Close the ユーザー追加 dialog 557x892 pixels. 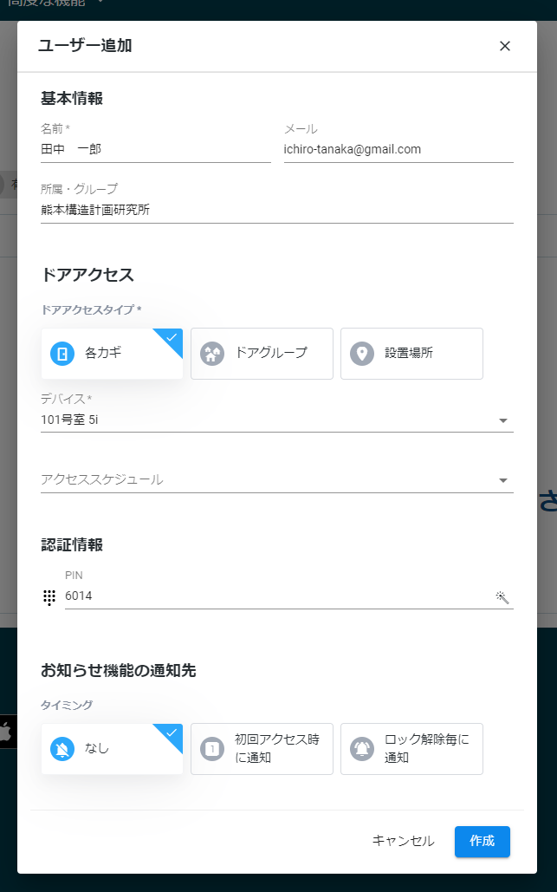click(505, 46)
